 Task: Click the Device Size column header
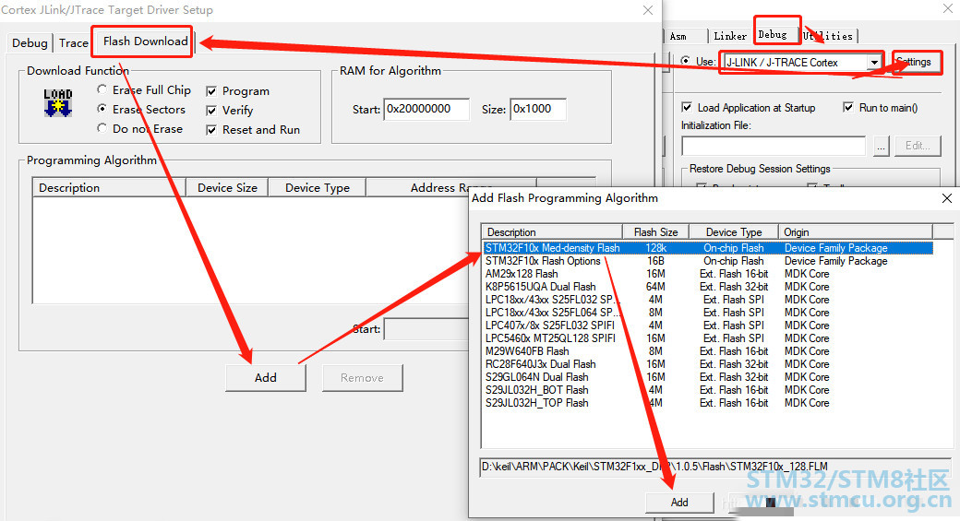click(227, 188)
